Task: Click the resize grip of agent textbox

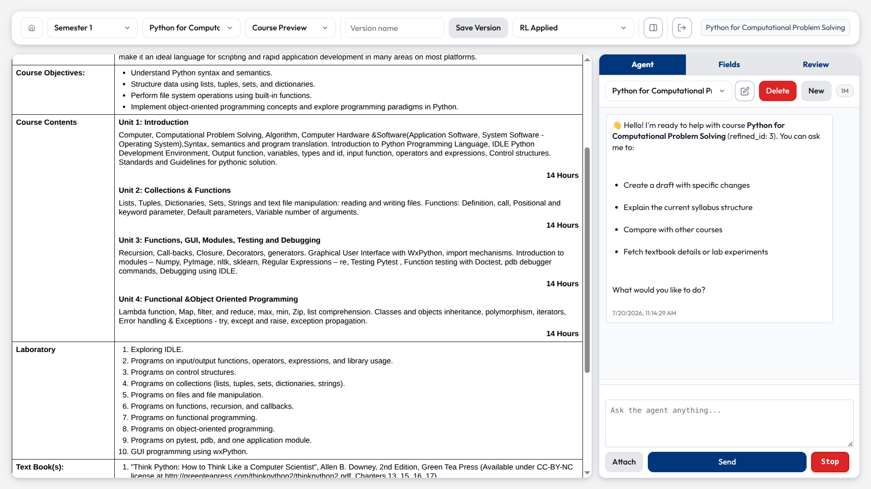Action: pyautogui.click(x=850, y=444)
